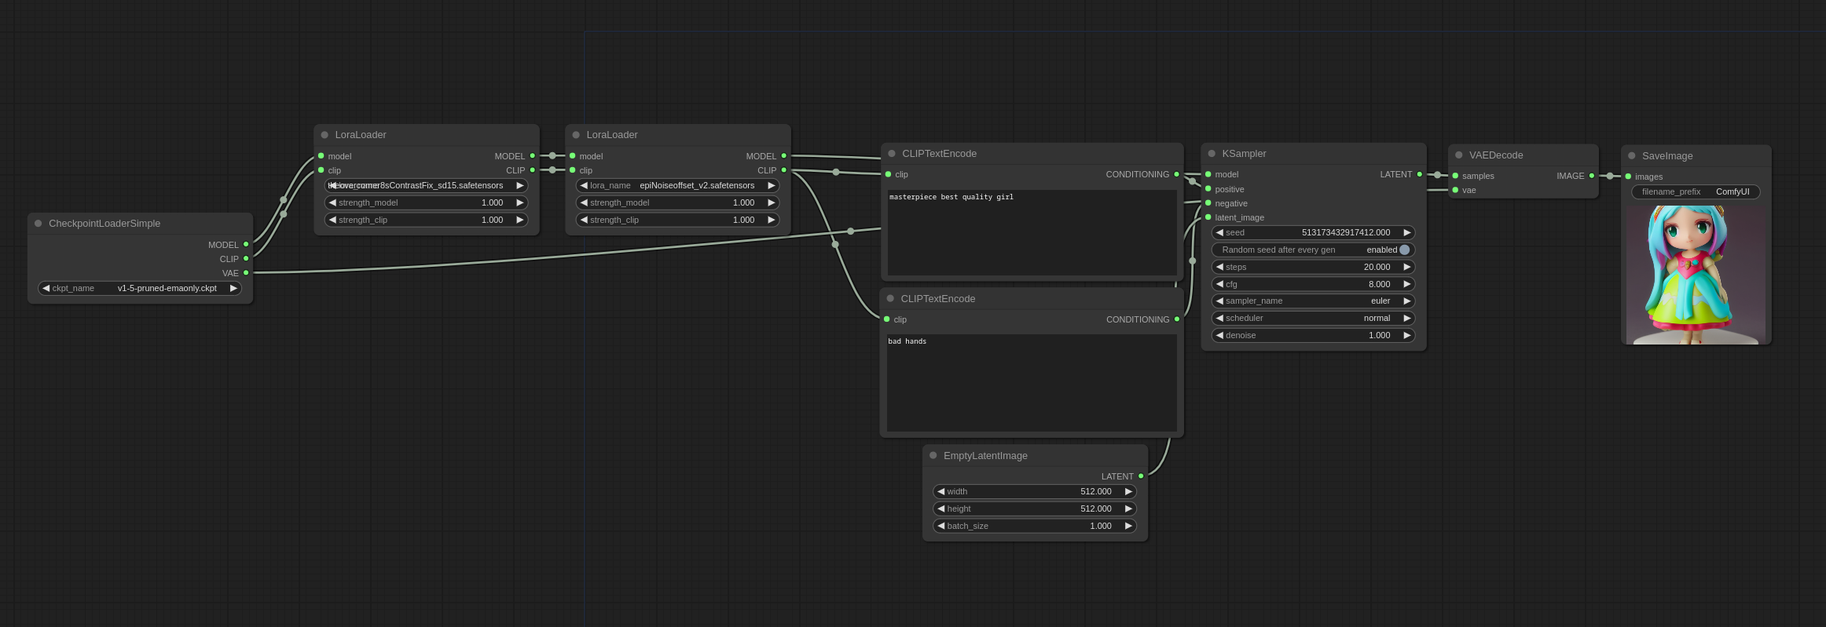This screenshot has width=1826, height=627.
Task: Click the filename_prefix field in SaveImage
Action: click(x=1696, y=192)
